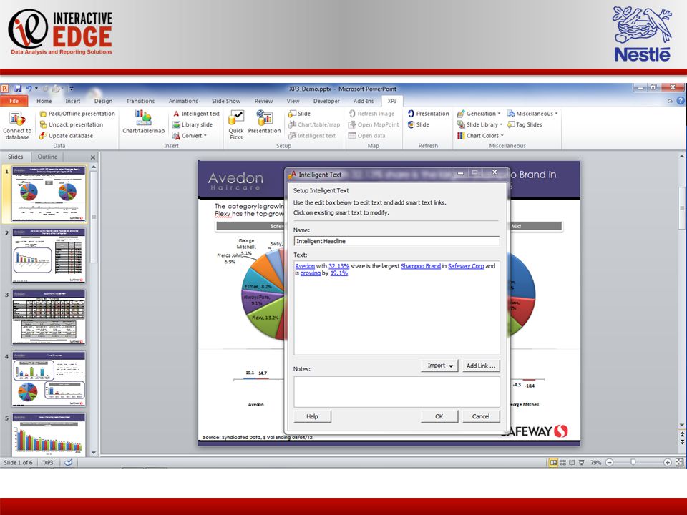Open Generation dropdown

pos(479,114)
